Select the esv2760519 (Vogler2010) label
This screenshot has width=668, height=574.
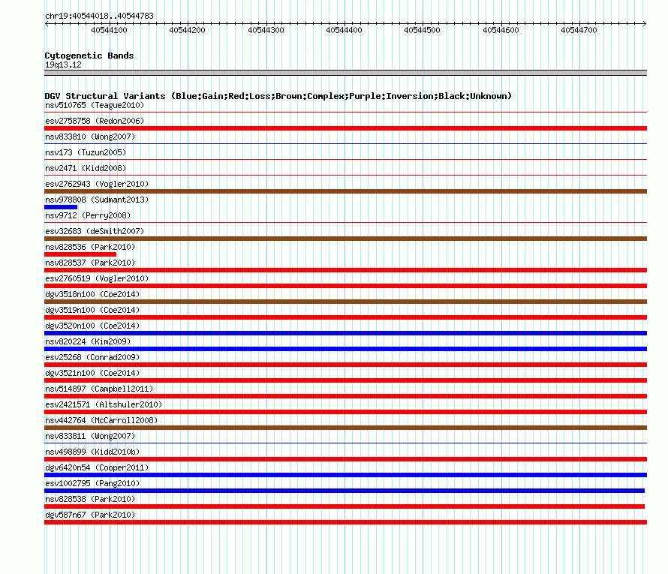click(97, 278)
